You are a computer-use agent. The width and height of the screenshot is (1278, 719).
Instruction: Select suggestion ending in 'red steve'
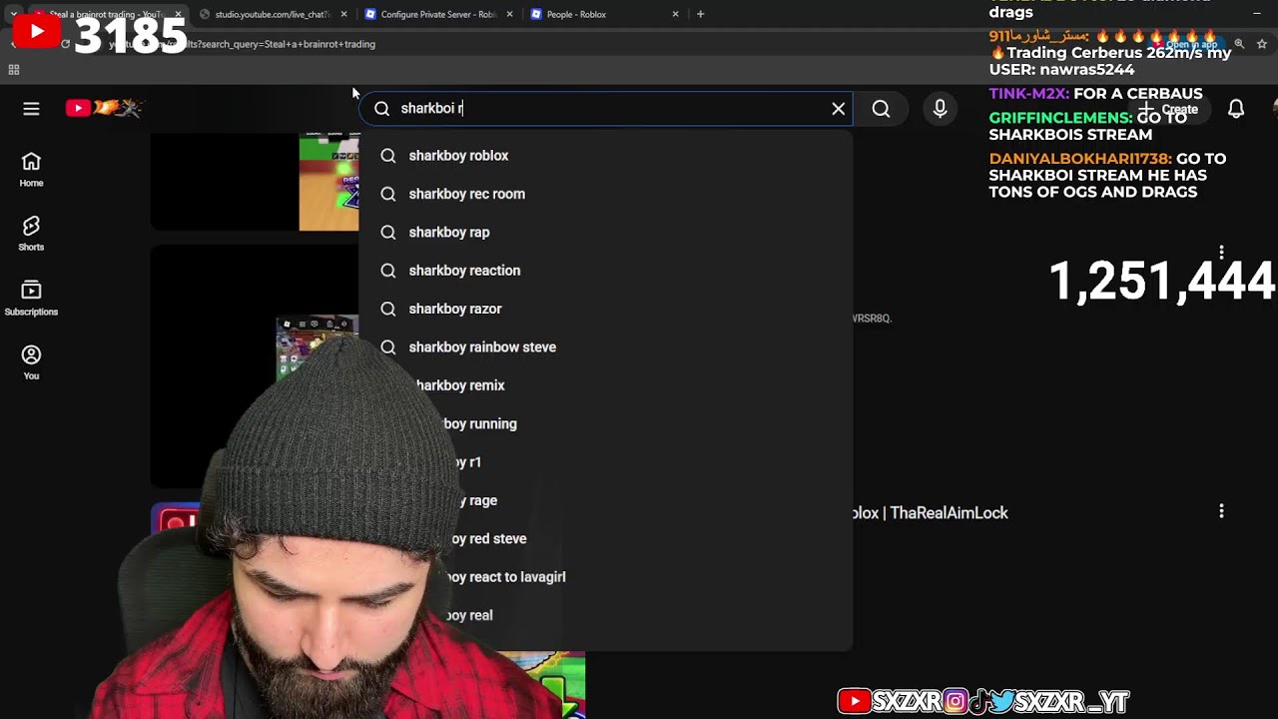point(605,538)
